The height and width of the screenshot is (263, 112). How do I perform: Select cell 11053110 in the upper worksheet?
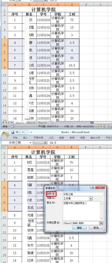click(43, 58)
